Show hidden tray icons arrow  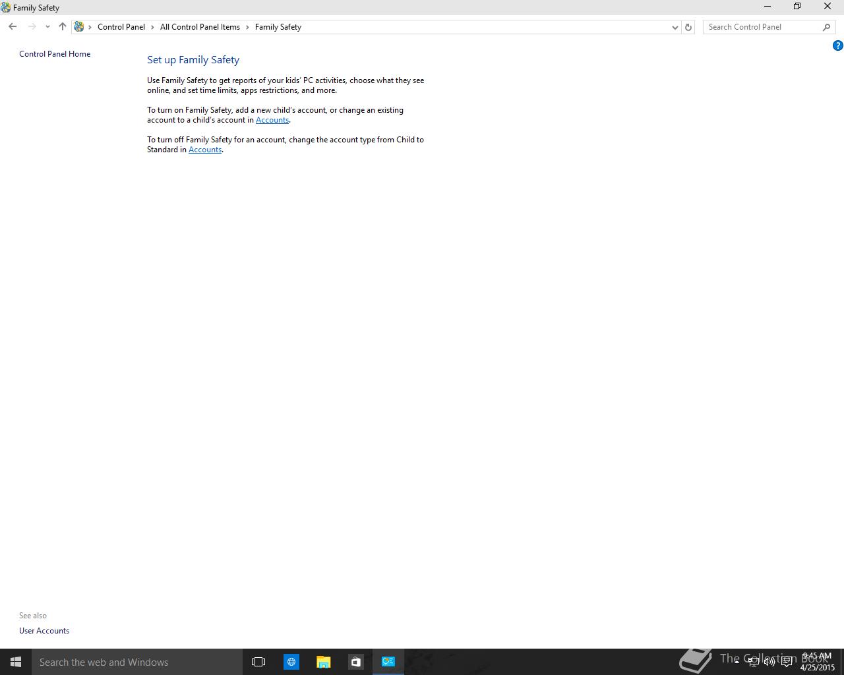(x=737, y=662)
